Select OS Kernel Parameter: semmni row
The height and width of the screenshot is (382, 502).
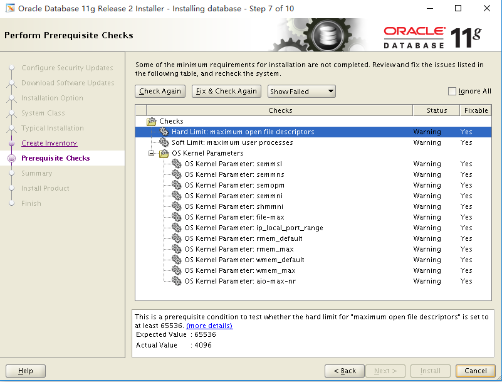click(313, 196)
